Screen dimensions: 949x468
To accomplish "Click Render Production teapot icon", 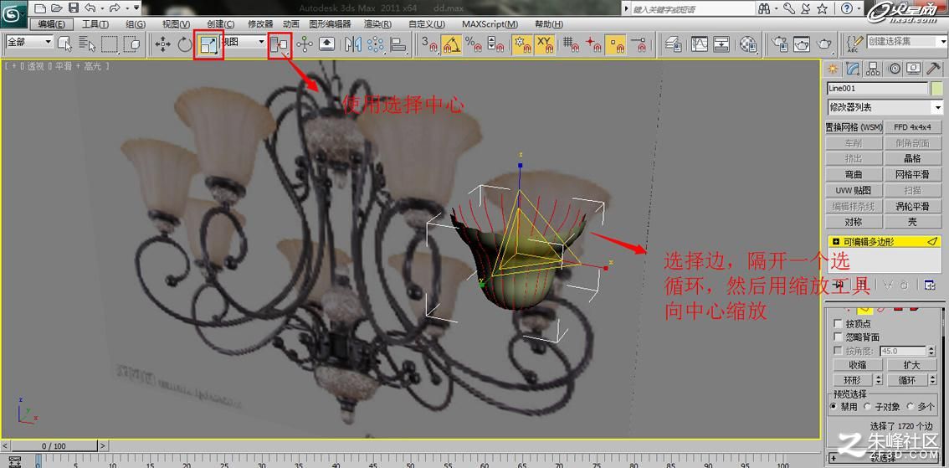I will (x=823, y=44).
